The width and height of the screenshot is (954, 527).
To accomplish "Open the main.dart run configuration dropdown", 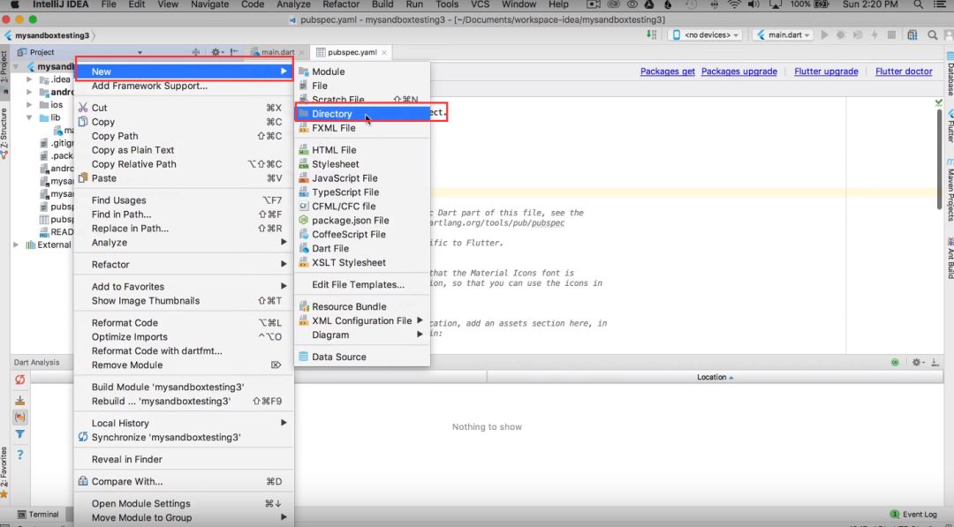I will [x=783, y=35].
